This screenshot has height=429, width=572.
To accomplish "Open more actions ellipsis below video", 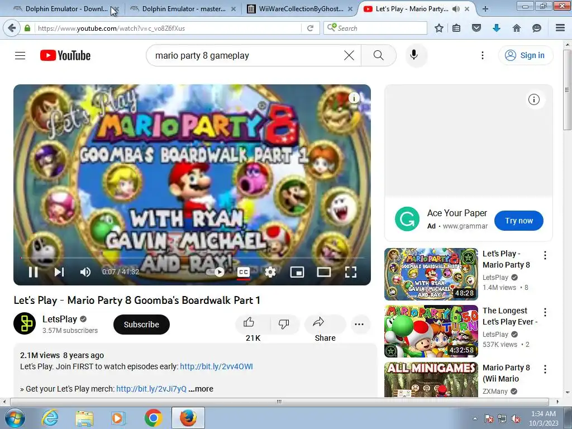I will pos(359,325).
